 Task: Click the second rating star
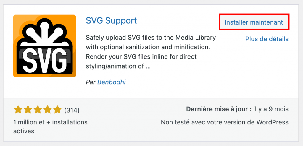tap(28, 110)
